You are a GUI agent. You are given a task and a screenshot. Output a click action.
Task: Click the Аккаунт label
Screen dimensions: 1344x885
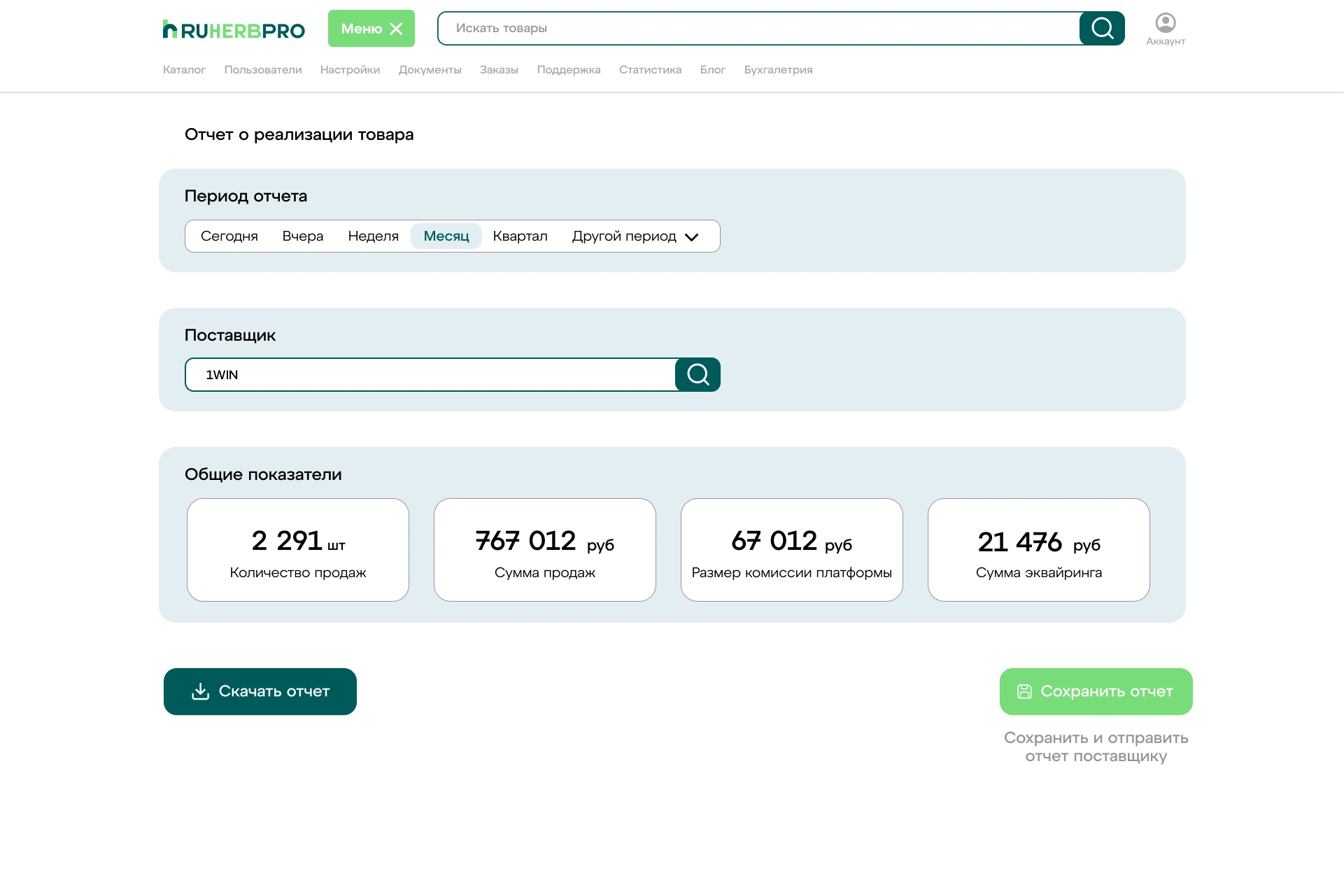1166,41
